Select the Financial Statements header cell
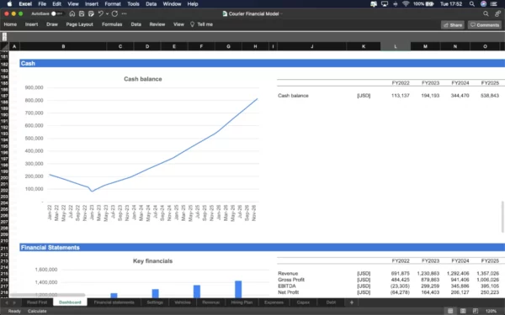This screenshot has height=315, width=505. tap(63, 248)
